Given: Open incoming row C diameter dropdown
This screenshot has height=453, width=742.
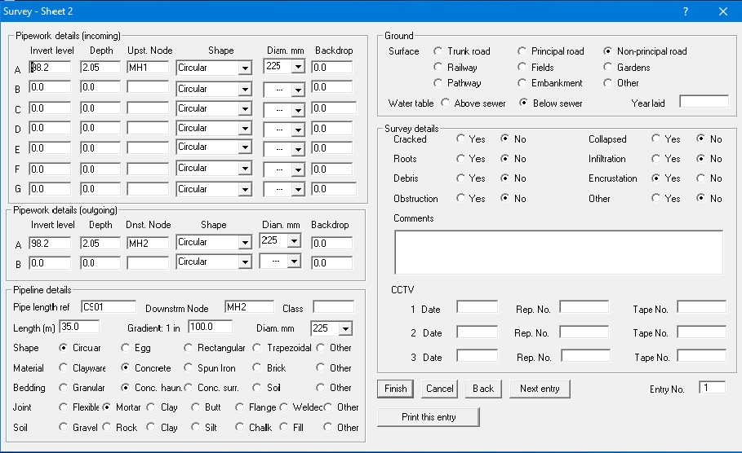Looking at the screenshot, I should click(x=298, y=110).
